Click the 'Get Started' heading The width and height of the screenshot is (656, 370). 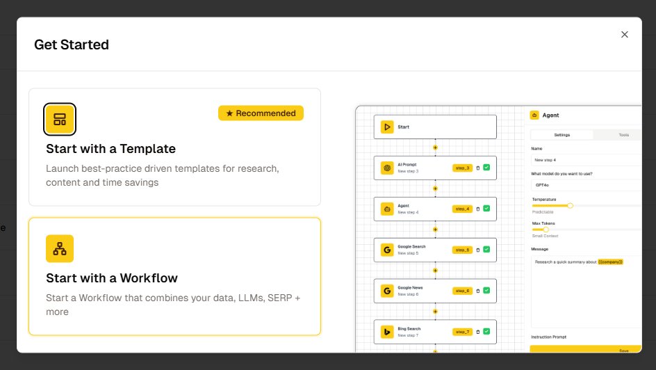point(72,45)
